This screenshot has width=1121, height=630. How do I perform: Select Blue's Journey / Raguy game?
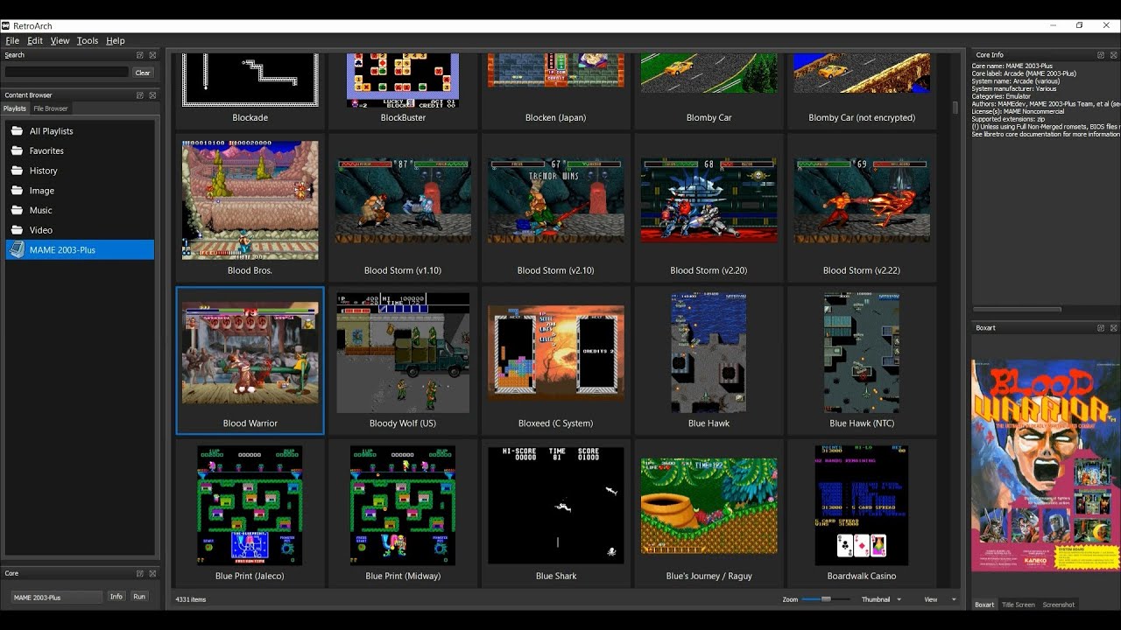pos(709,513)
